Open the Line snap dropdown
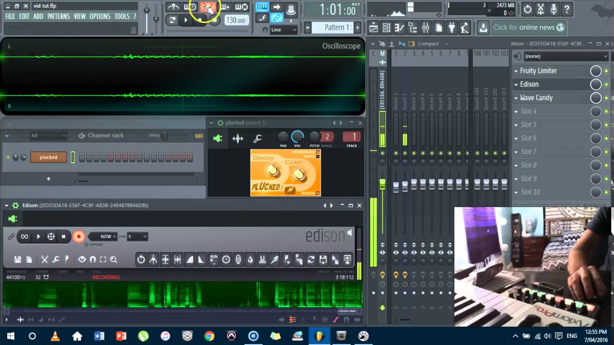Screen dimensions: 614x345 pyautogui.click(x=284, y=30)
